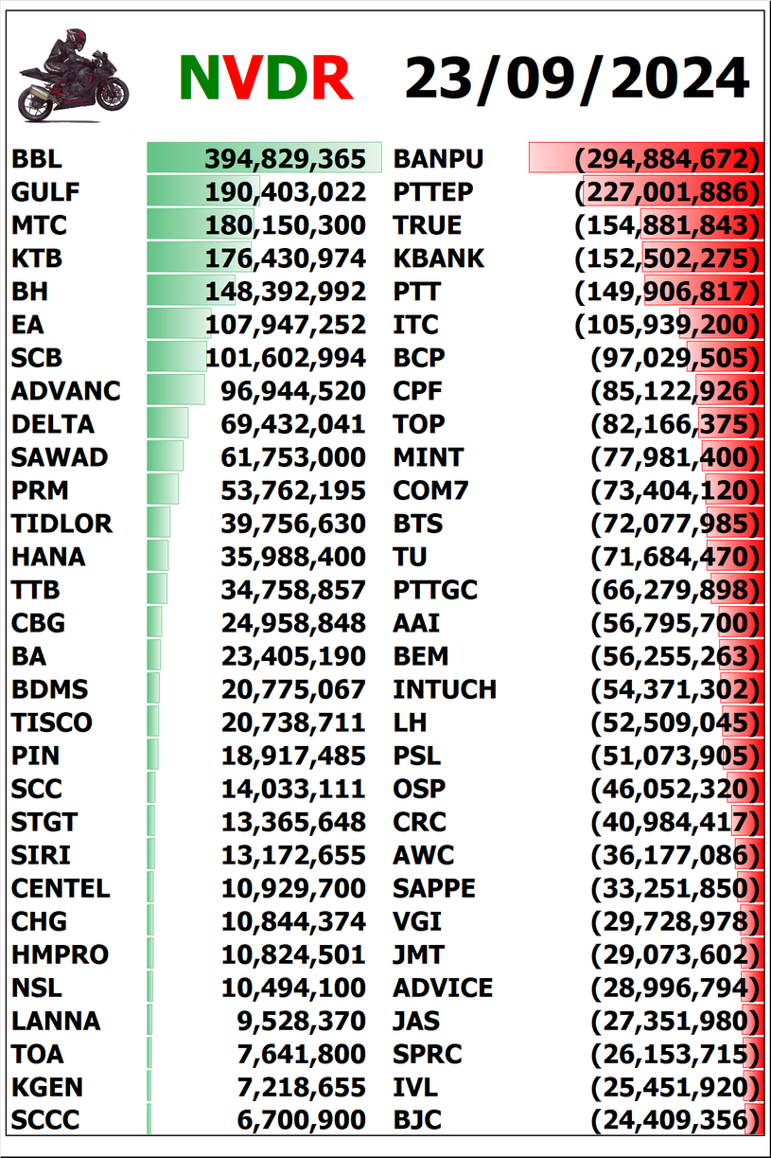Select the GULF ticker label
This screenshot has height=1158, width=771.
(x=45, y=192)
